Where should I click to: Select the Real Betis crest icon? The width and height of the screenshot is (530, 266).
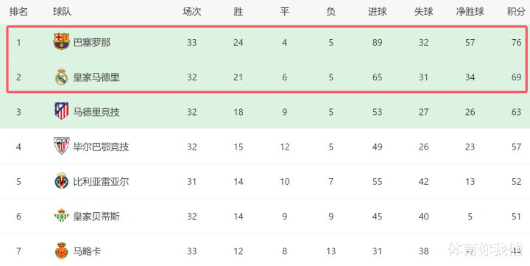coord(62,216)
